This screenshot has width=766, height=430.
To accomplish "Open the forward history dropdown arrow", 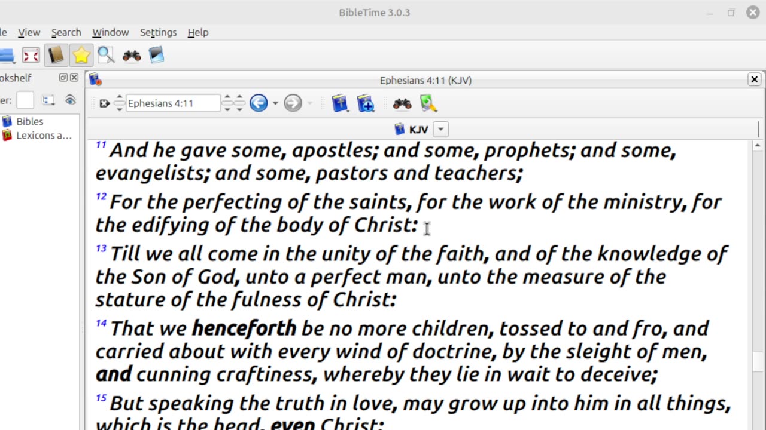I will coord(309,103).
